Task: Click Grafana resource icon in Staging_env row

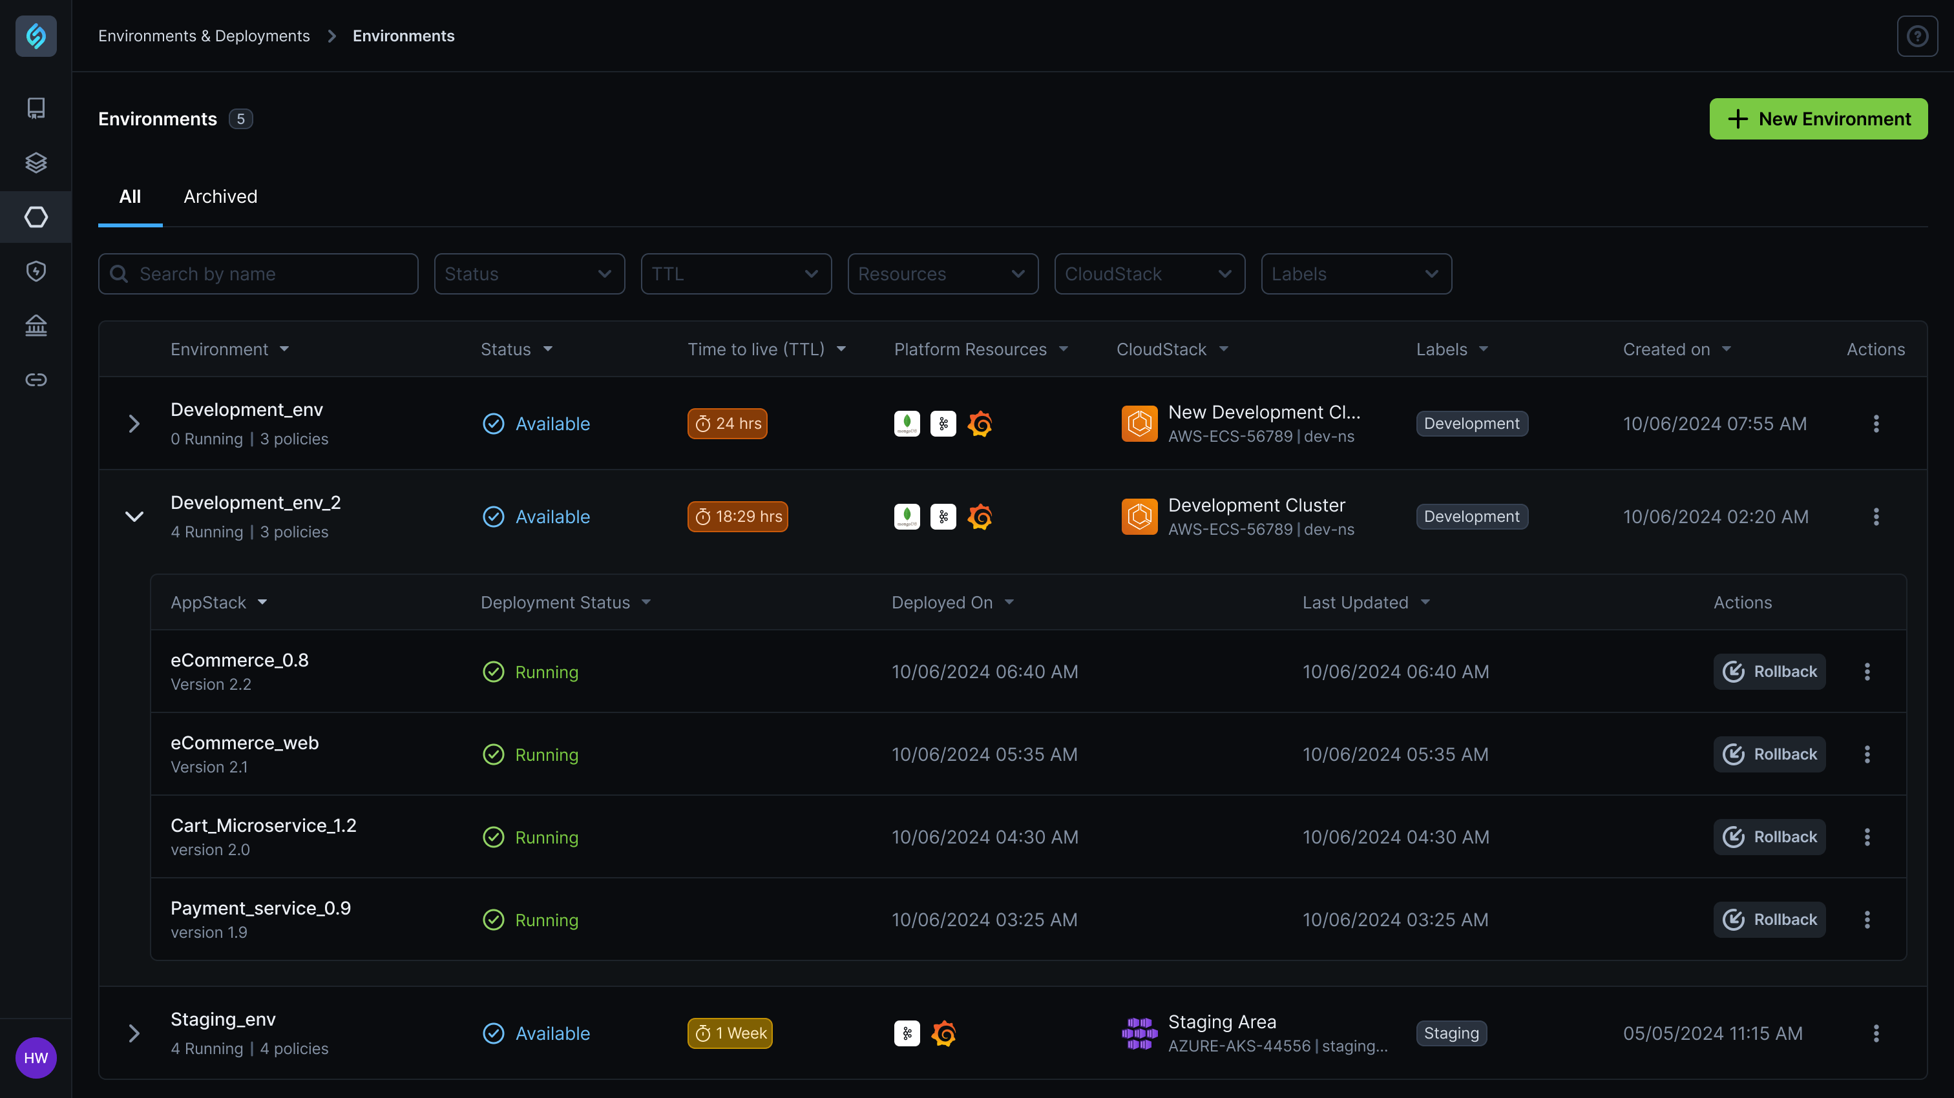Action: pos(943,1033)
